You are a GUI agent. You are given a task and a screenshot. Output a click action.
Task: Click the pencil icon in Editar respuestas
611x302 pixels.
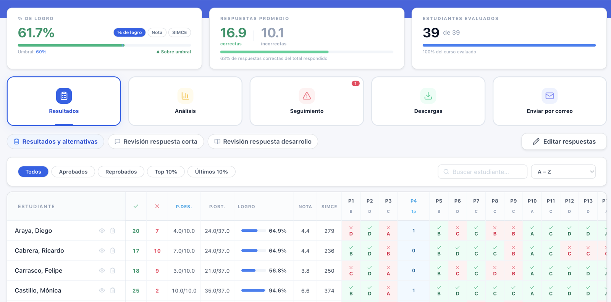(536, 141)
